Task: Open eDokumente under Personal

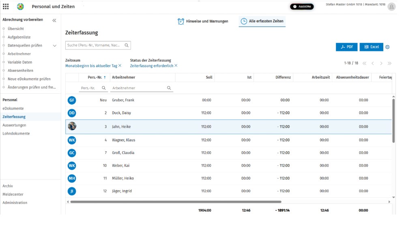Action: [x=13, y=109]
